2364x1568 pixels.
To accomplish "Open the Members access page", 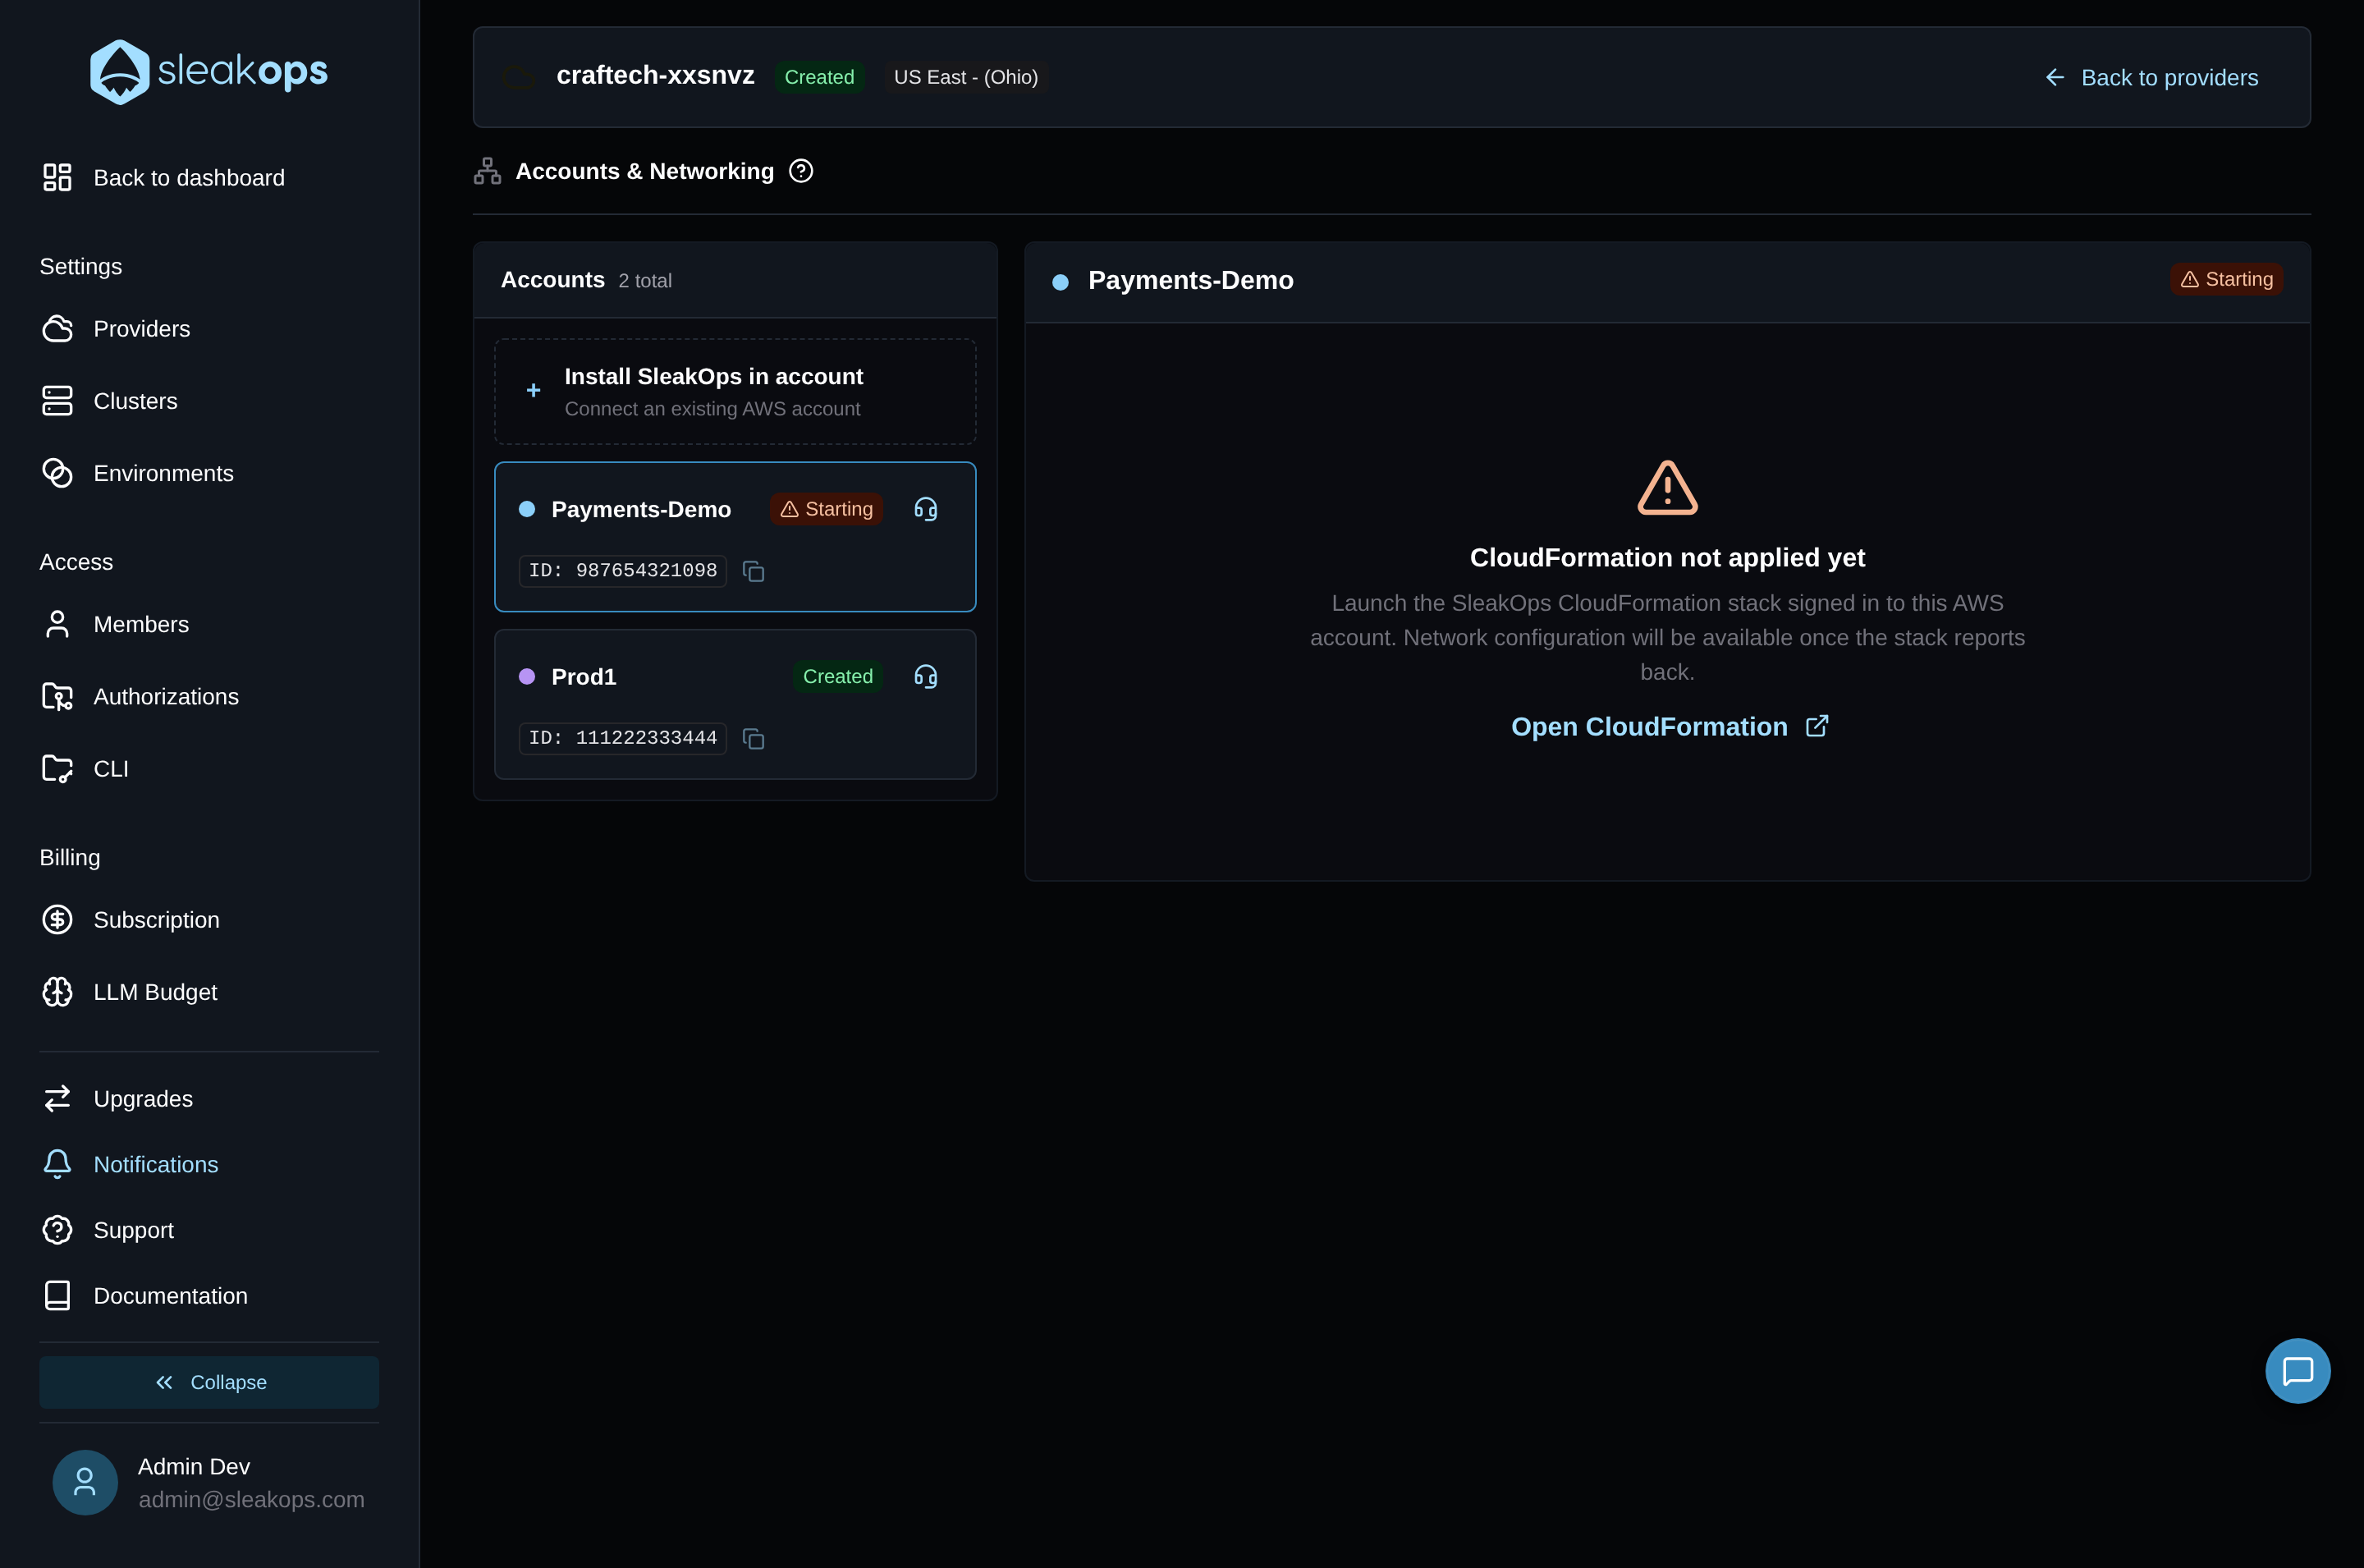I will click(x=115, y=624).
